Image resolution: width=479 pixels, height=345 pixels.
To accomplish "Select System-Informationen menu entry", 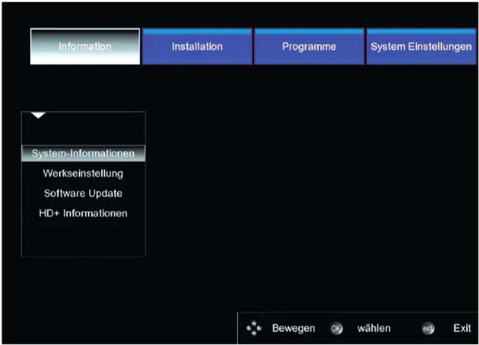I will coord(84,153).
